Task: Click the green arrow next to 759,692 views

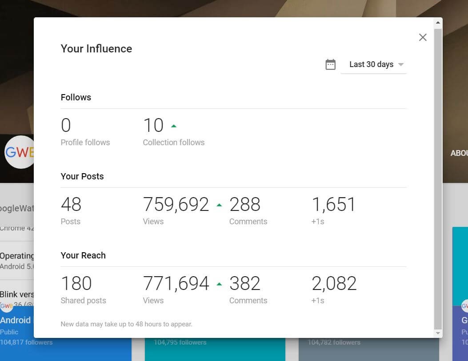Action: (219, 205)
